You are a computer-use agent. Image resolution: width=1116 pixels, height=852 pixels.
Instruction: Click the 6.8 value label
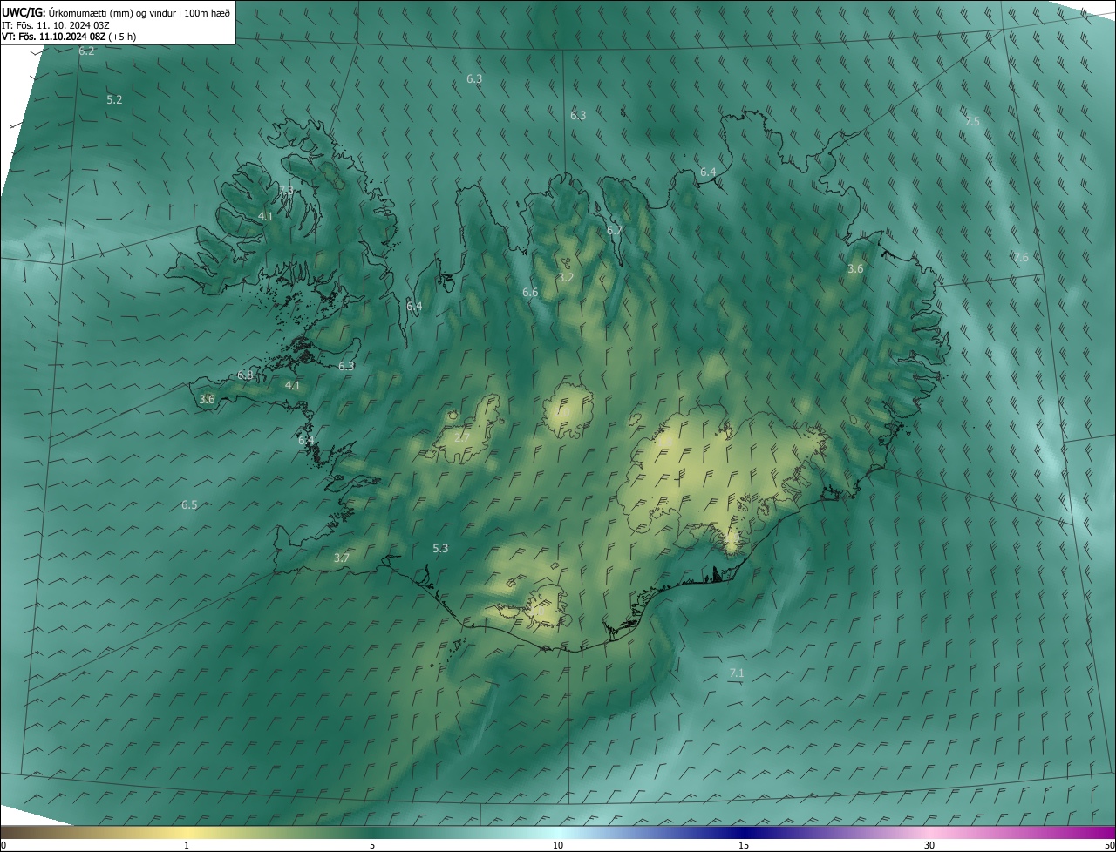point(245,375)
